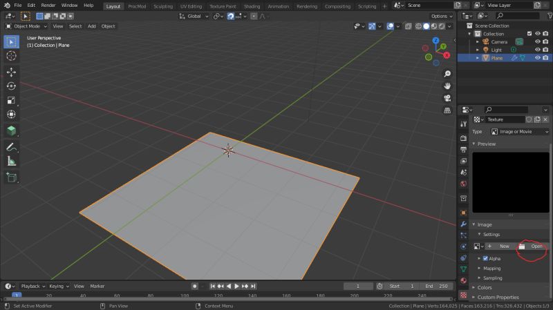This screenshot has width=553, height=310.
Task: Open the Options dropdown
Action: pos(442,16)
